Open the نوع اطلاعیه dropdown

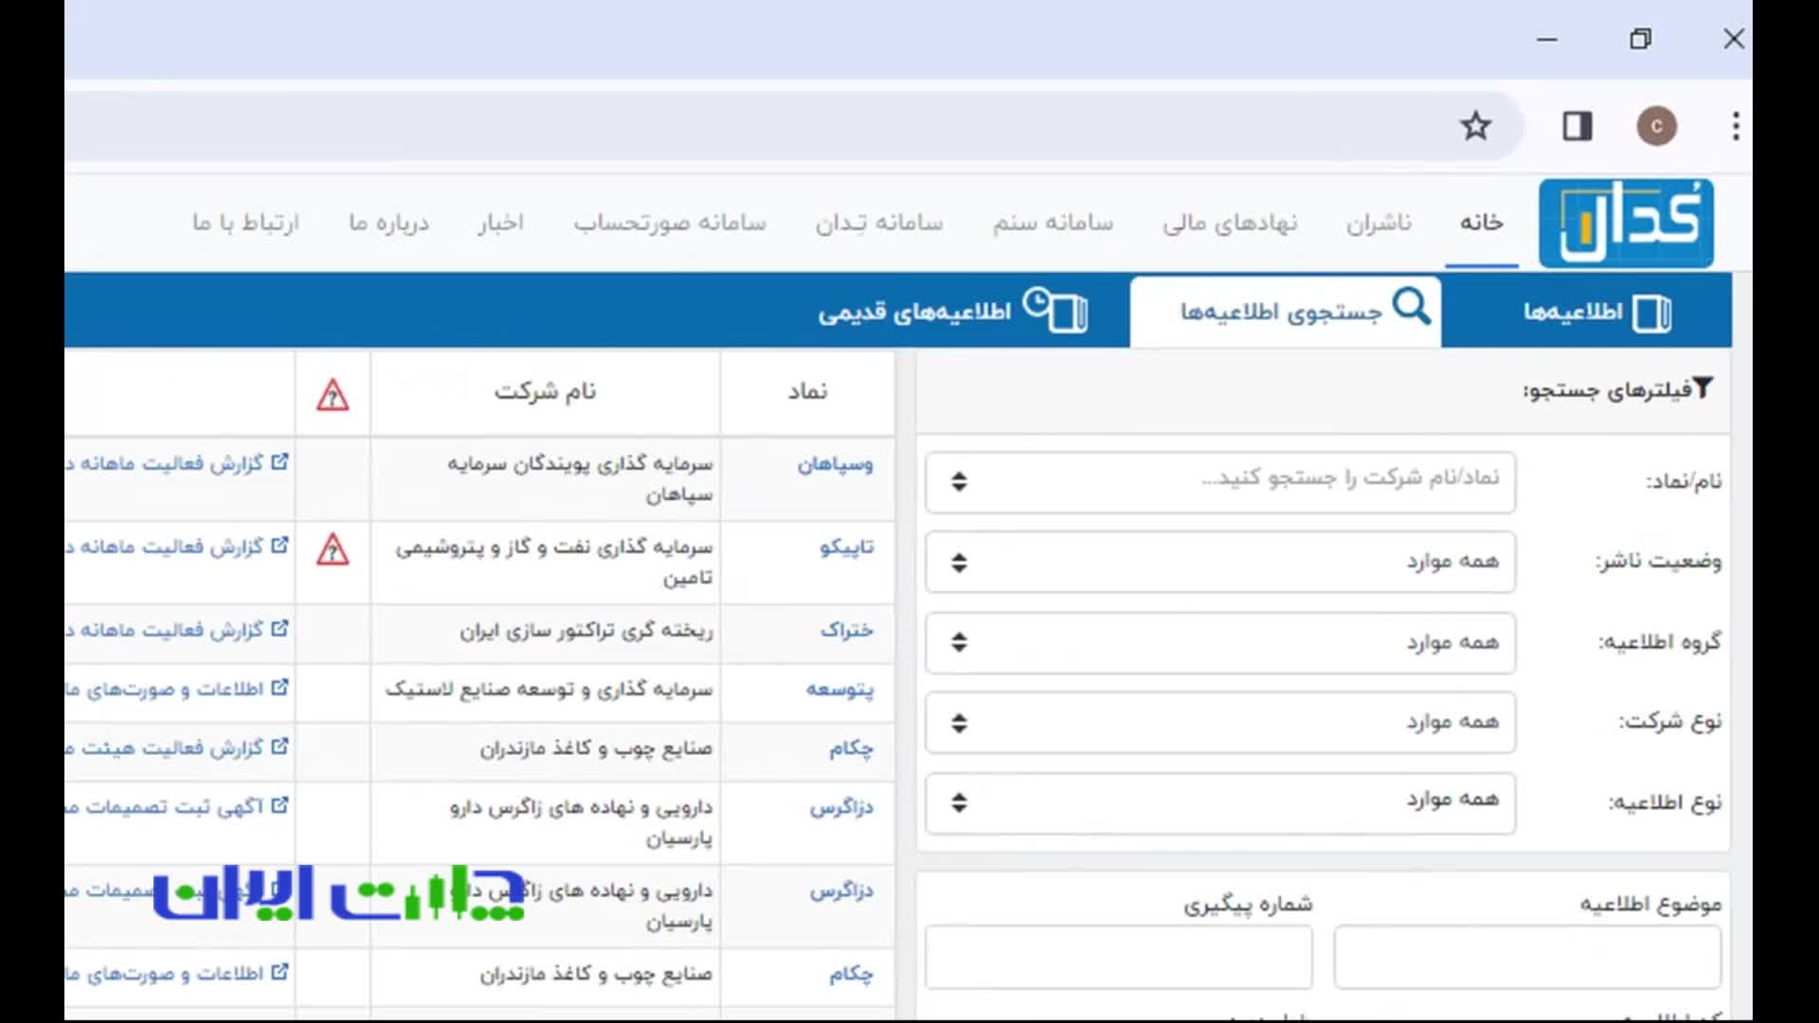1218,802
